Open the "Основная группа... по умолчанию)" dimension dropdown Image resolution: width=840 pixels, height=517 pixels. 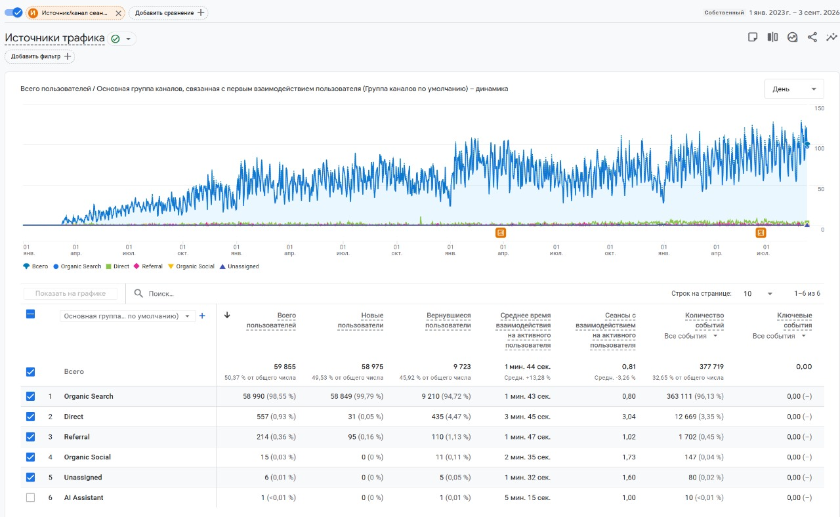pos(128,316)
